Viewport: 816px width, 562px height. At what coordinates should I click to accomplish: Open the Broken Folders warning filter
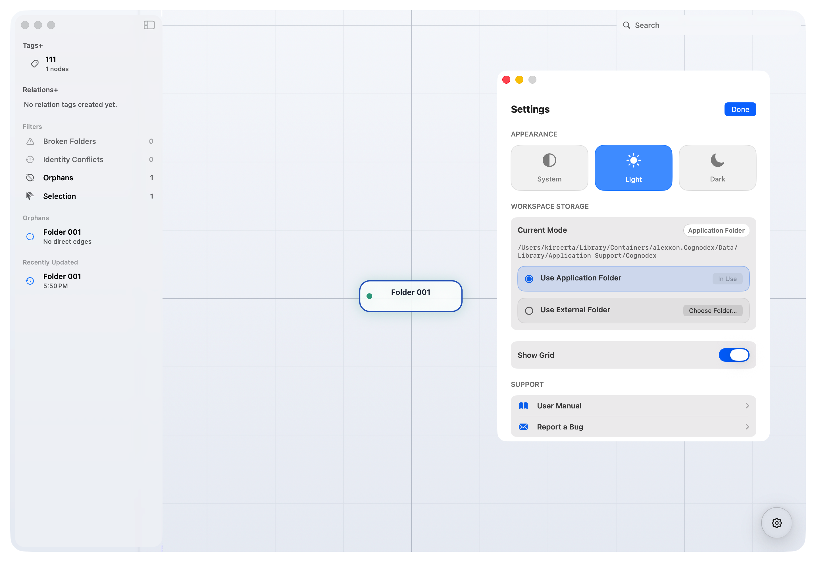[x=31, y=141]
